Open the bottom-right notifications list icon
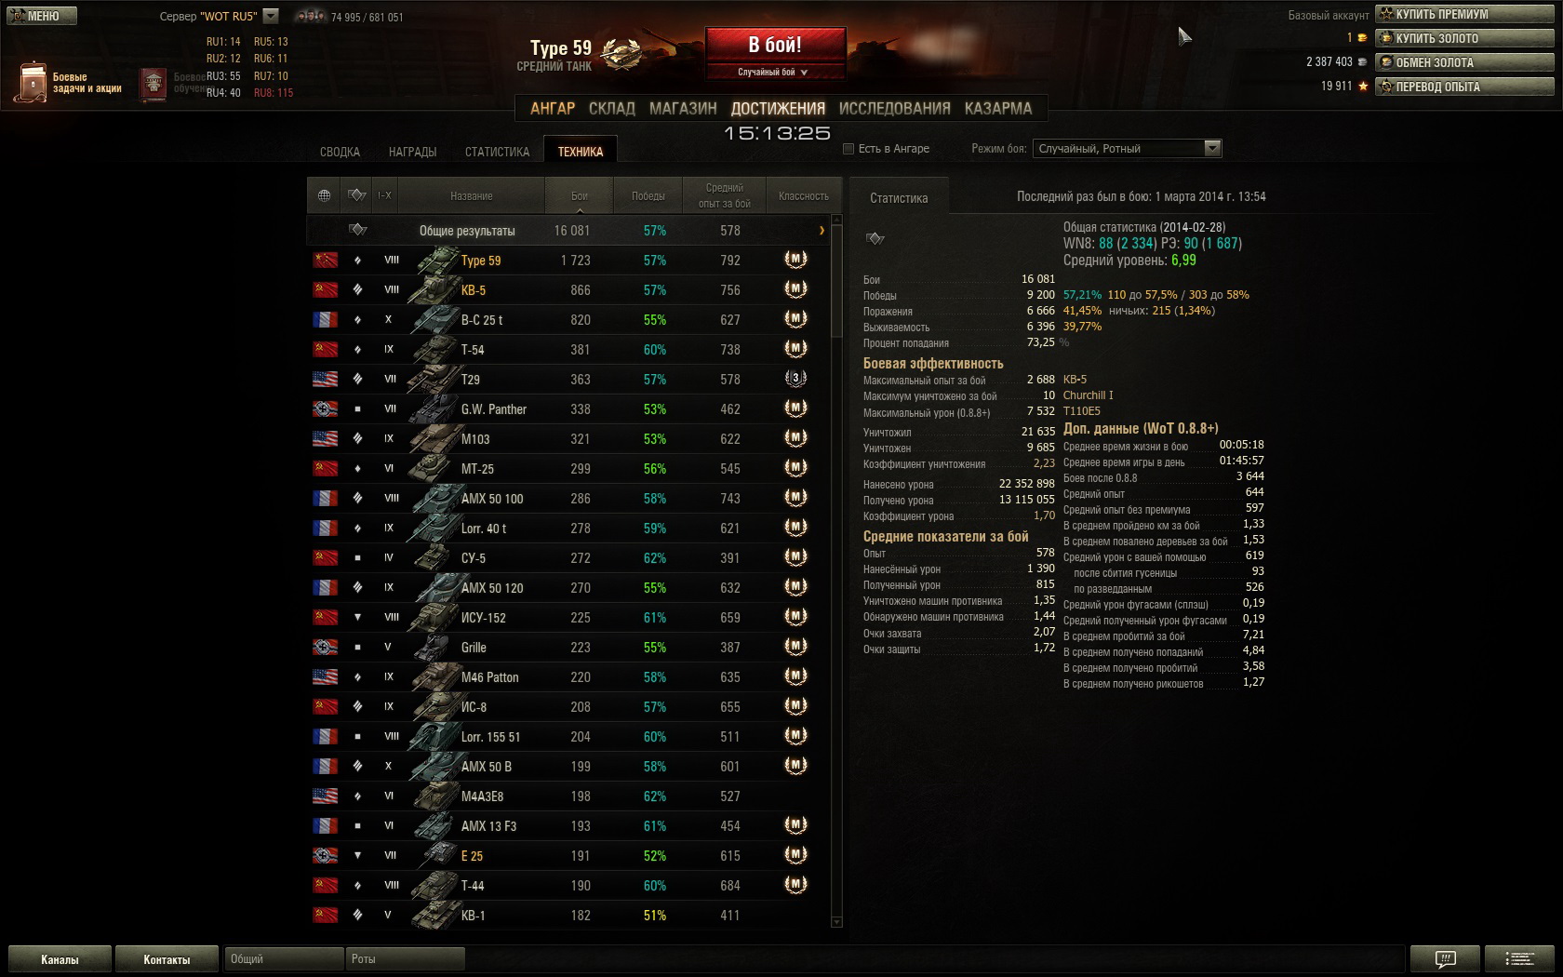 coord(1519,958)
